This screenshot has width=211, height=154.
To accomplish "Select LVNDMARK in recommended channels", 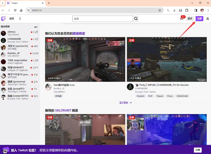I will pos(20,40).
